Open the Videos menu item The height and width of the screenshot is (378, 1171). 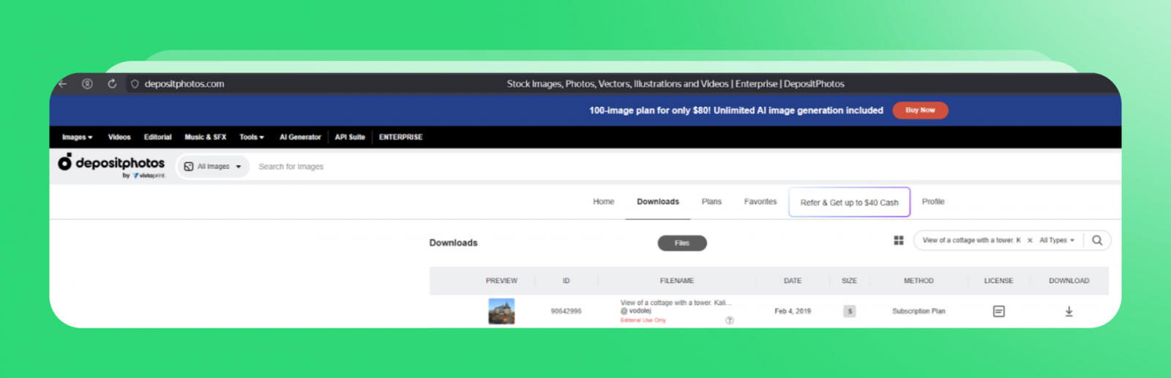pos(119,137)
